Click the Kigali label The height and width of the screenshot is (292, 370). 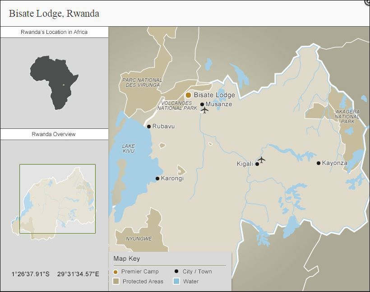245,164
